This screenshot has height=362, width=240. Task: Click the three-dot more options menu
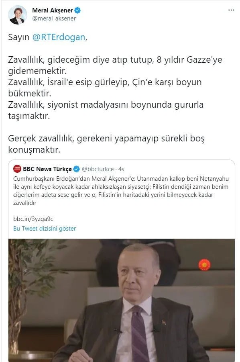pyautogui.click(x=231, y=10)
